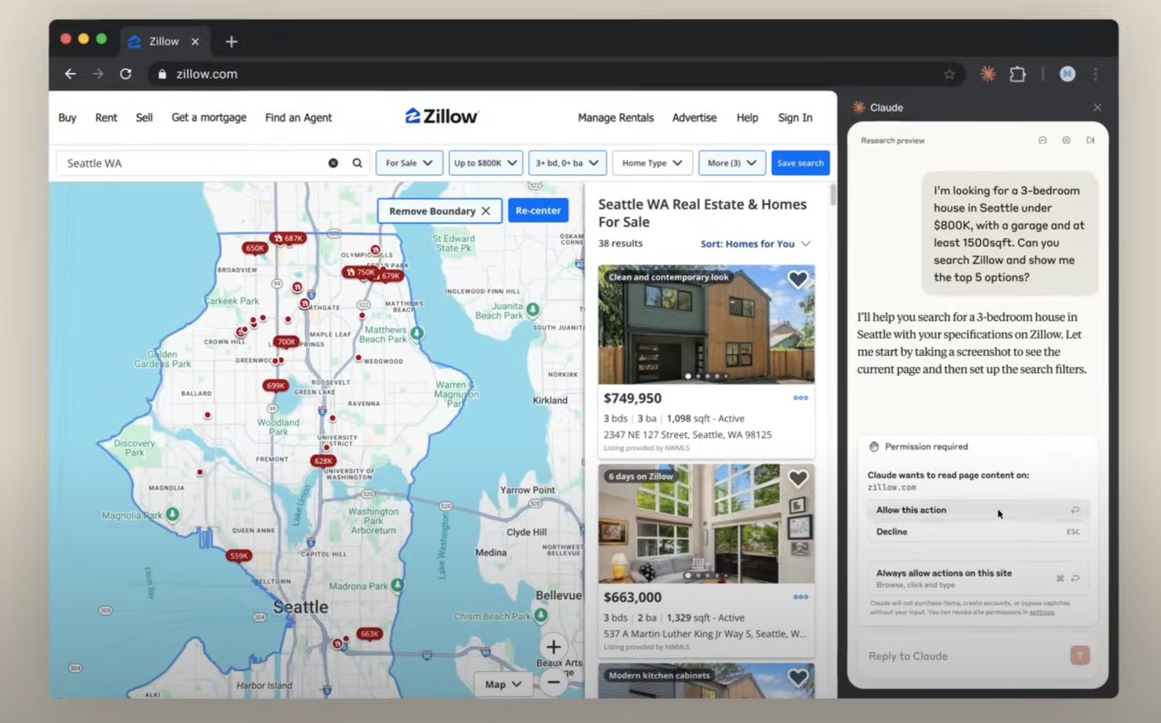Open the Chrome profile avatar

click(1068, 74)
